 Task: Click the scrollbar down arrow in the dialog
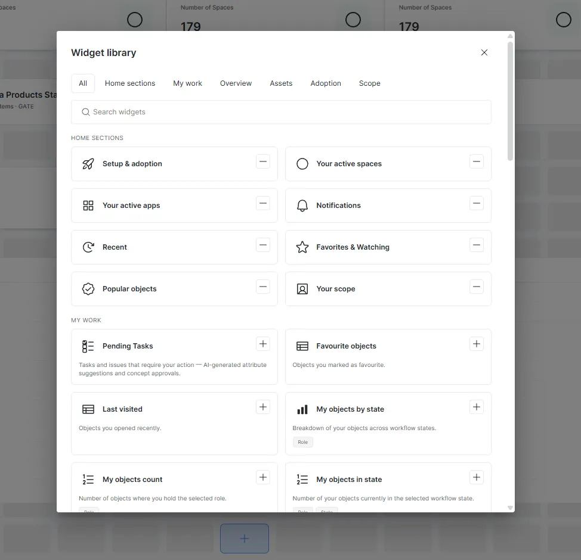pyautogui.click(x=510, y=508)
